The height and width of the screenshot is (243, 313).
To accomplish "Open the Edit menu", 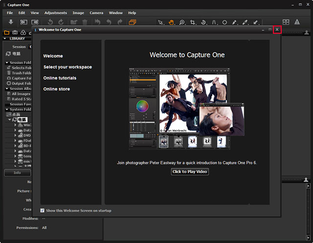I will 22,13.
